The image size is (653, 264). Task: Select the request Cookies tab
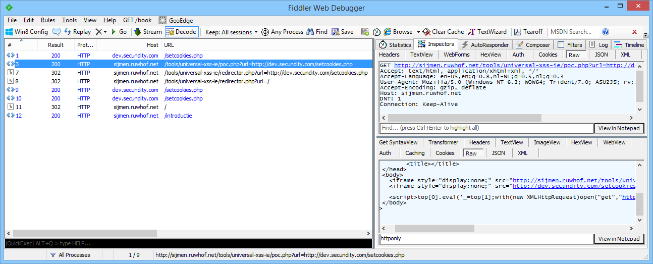coord(548,55)
